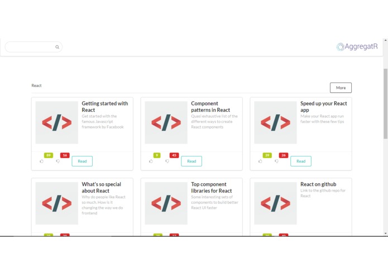Screen dimensions: 388x275
Task: Open the Component patterns in React code thumbnail
Action: [x=166, y=122]
